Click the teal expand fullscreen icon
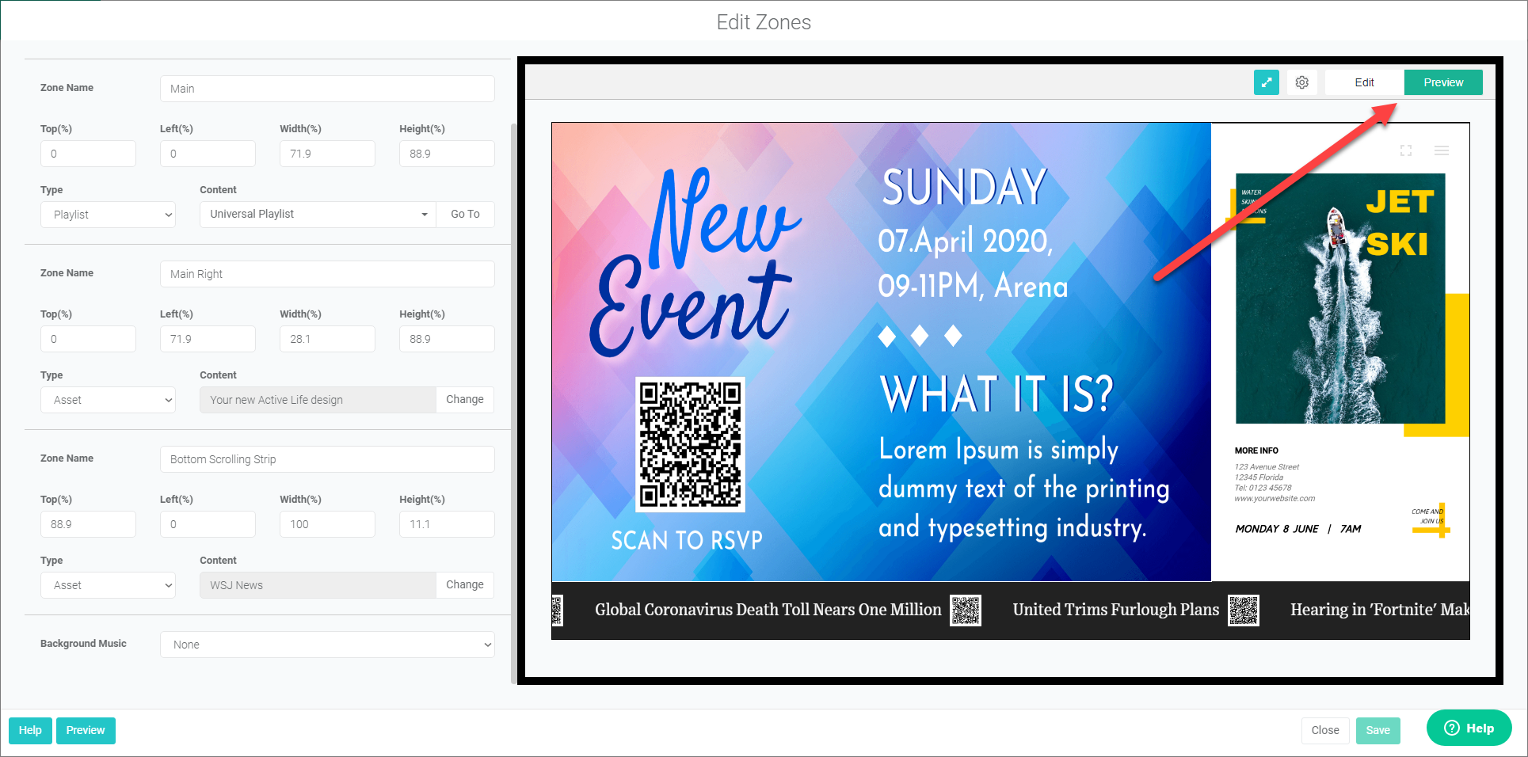The width and height of the screenshot is (1528, 757). click(x=1266, y=82)
